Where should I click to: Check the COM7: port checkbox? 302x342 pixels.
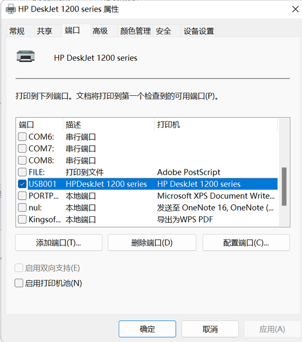(22, 148)
